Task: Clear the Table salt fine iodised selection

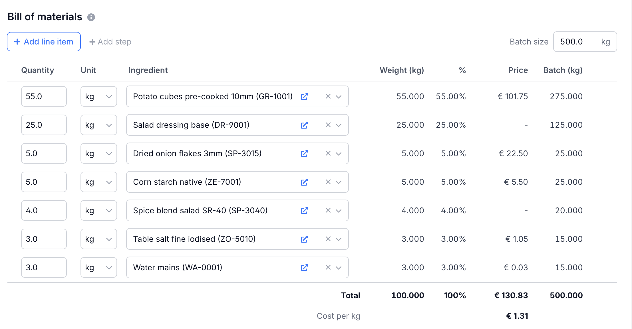Action: pos(328,239)
